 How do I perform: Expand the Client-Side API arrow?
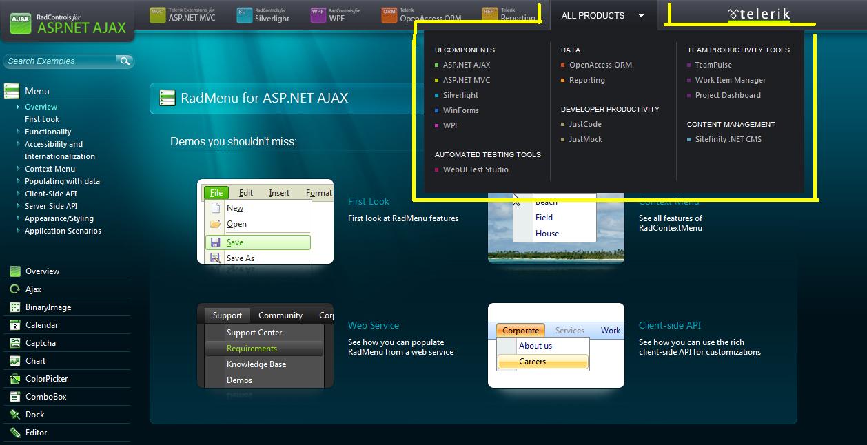click(x=18, y=194)
